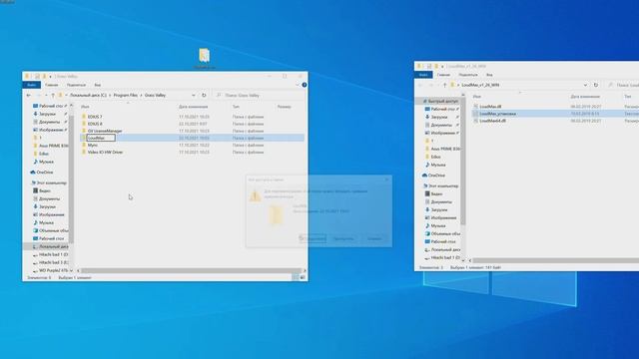Open the Главная tab in Grass Valley window

(x=51, y=85)
